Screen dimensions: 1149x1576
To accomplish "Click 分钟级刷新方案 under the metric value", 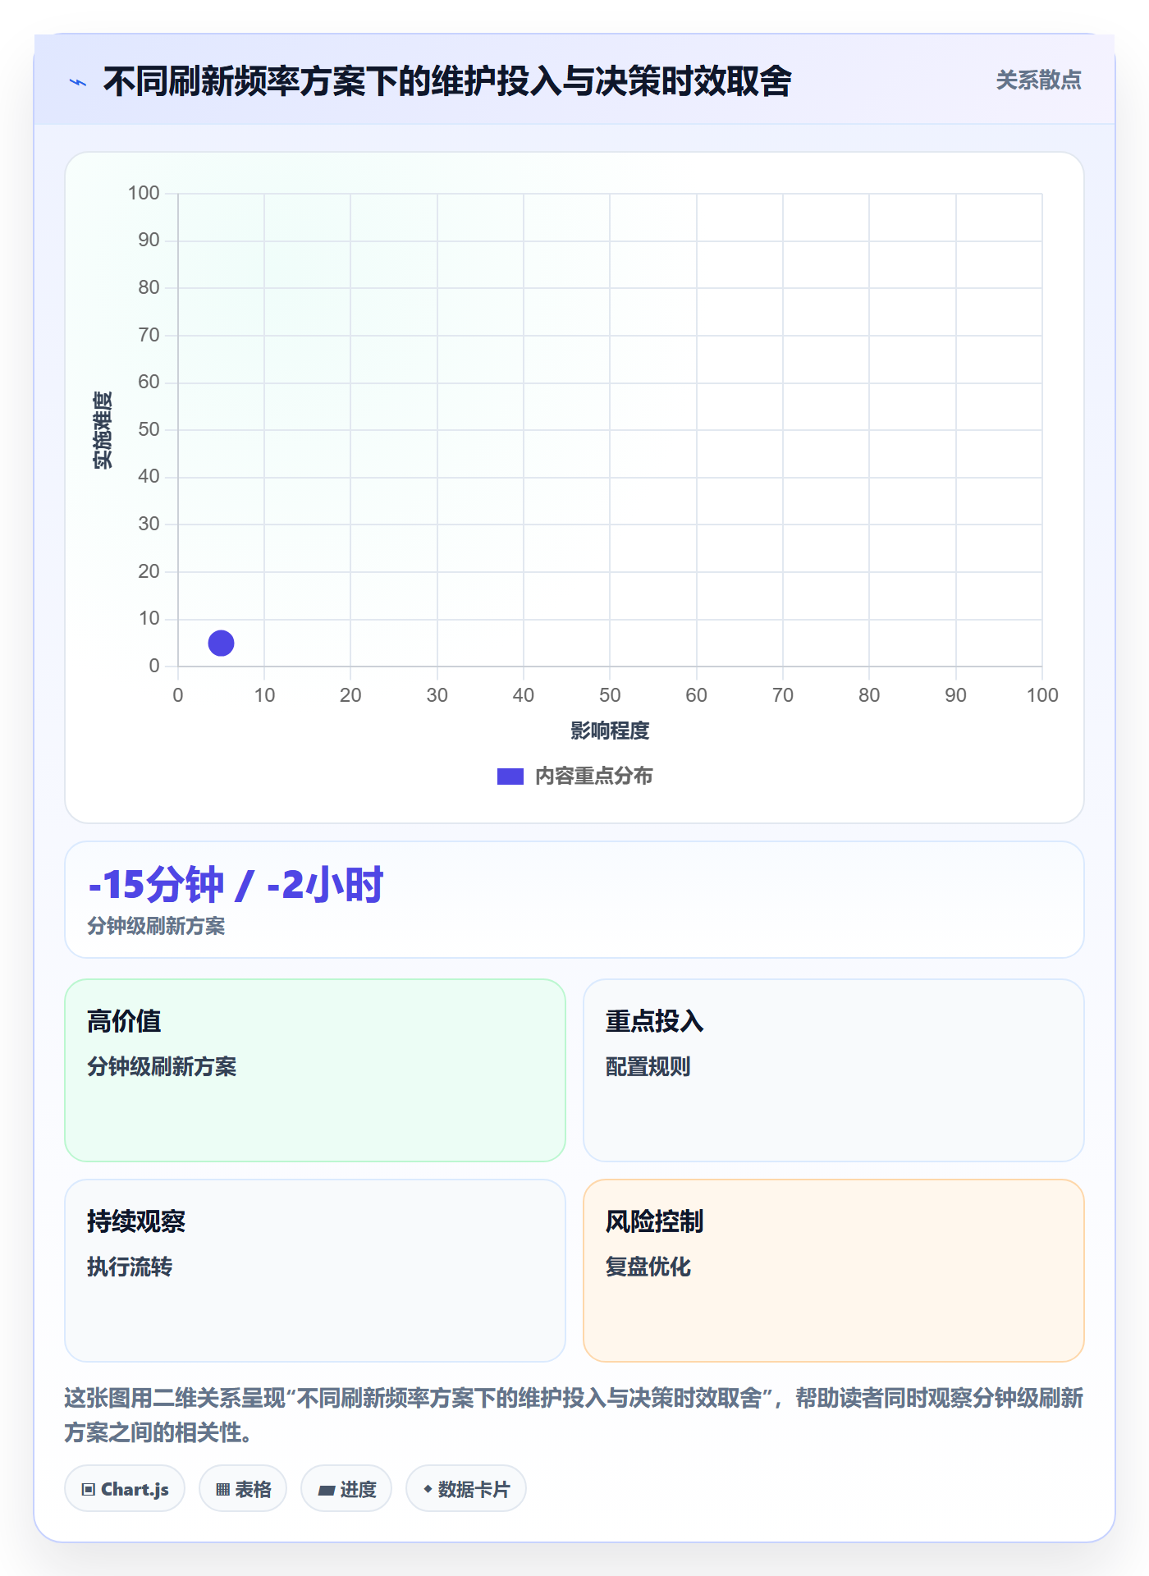I will (x=156, y=927).
